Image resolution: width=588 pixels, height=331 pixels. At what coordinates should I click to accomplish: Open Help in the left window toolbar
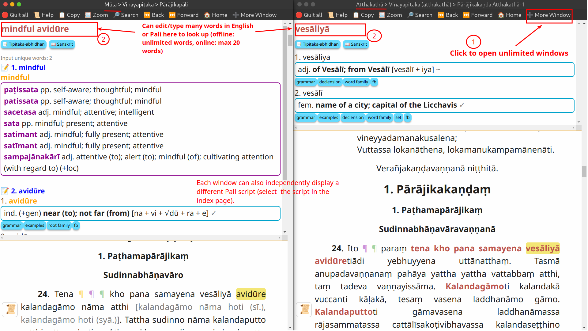click(44, 15)
